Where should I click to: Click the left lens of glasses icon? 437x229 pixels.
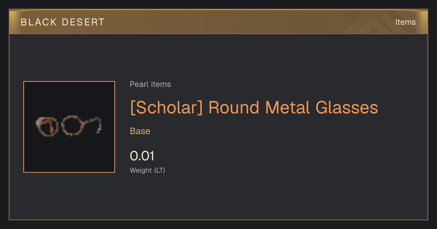[x=47, y=126]
